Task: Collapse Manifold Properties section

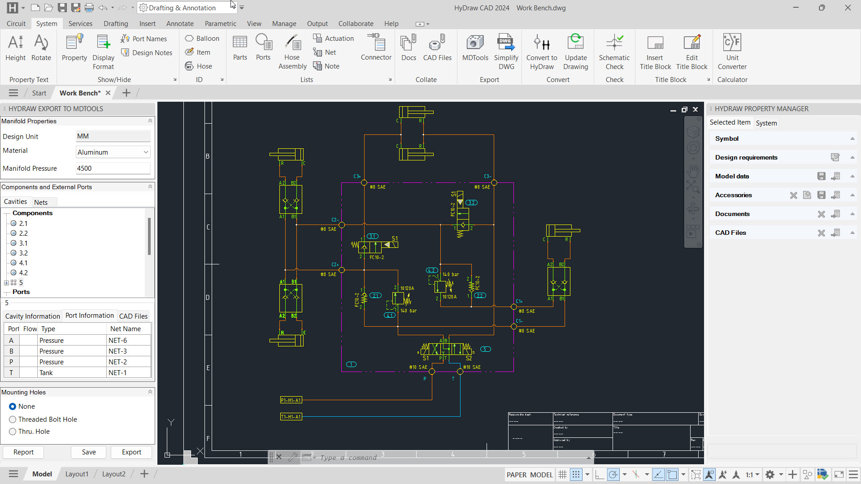Action: tap(150, 121)
